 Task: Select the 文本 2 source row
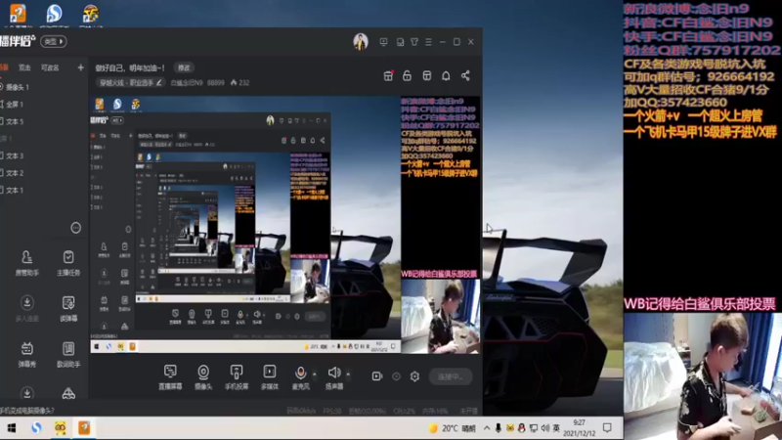44,173
